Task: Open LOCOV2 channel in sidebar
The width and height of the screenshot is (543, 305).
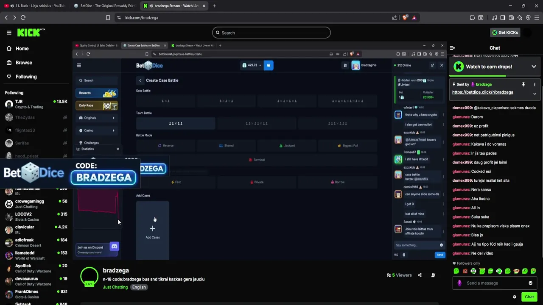Action: click(x=36, y=216)
